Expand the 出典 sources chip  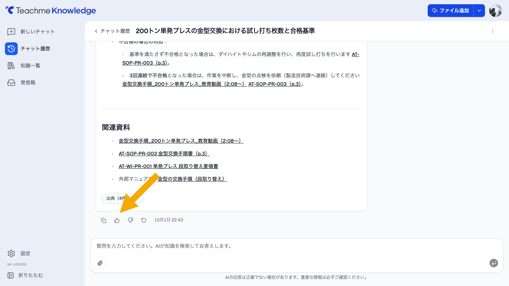pos(122,198)
